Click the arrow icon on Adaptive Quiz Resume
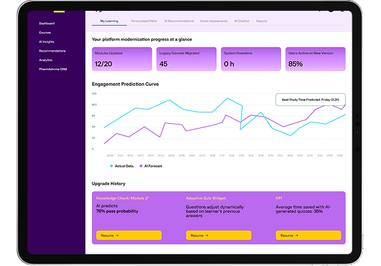Screen dimensions: 381x266 click(x=207, y=235)
